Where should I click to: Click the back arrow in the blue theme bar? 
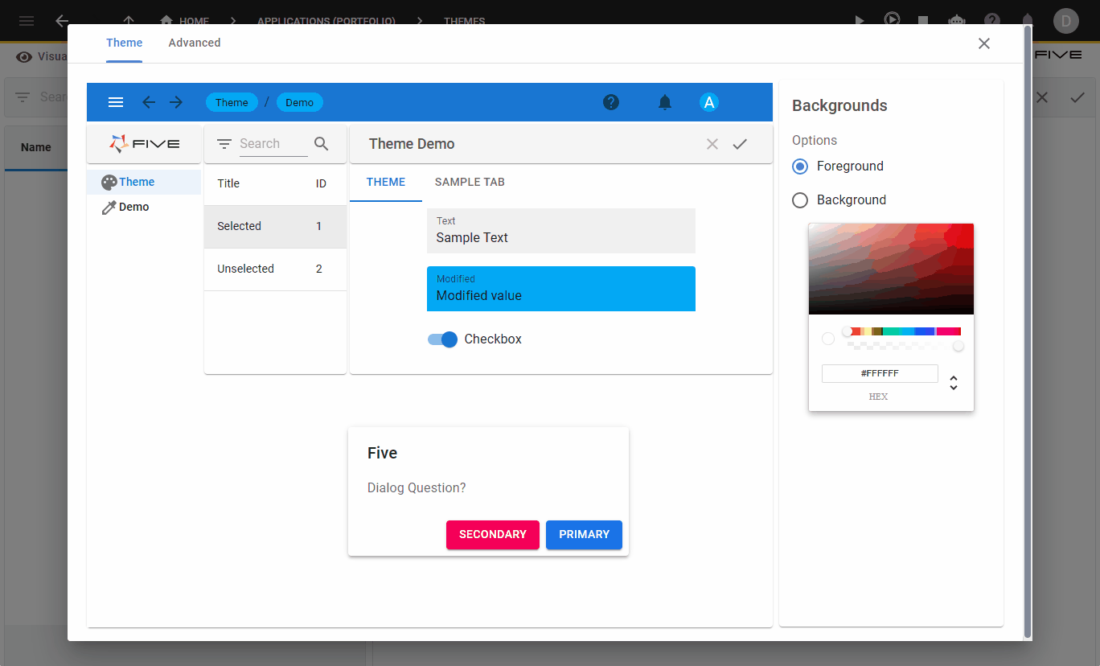(149, 102)
